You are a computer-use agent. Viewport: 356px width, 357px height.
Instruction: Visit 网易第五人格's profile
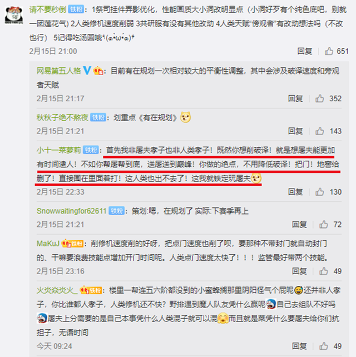(x=59, y=71)
